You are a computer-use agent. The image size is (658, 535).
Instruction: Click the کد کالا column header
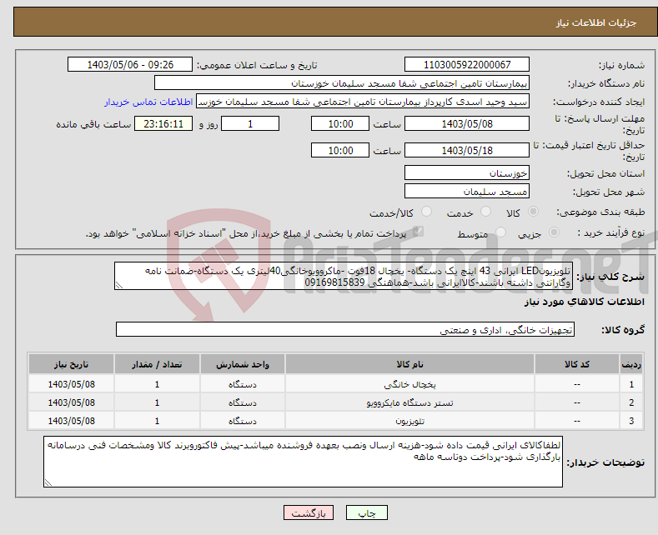577,364
